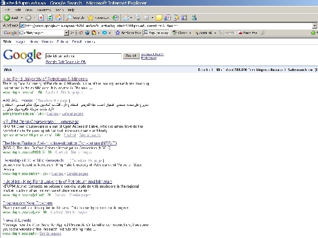Click the pen icon at the Google toolbar end
The width and height of the screenshot is (318, 238).
pos(262,33)
